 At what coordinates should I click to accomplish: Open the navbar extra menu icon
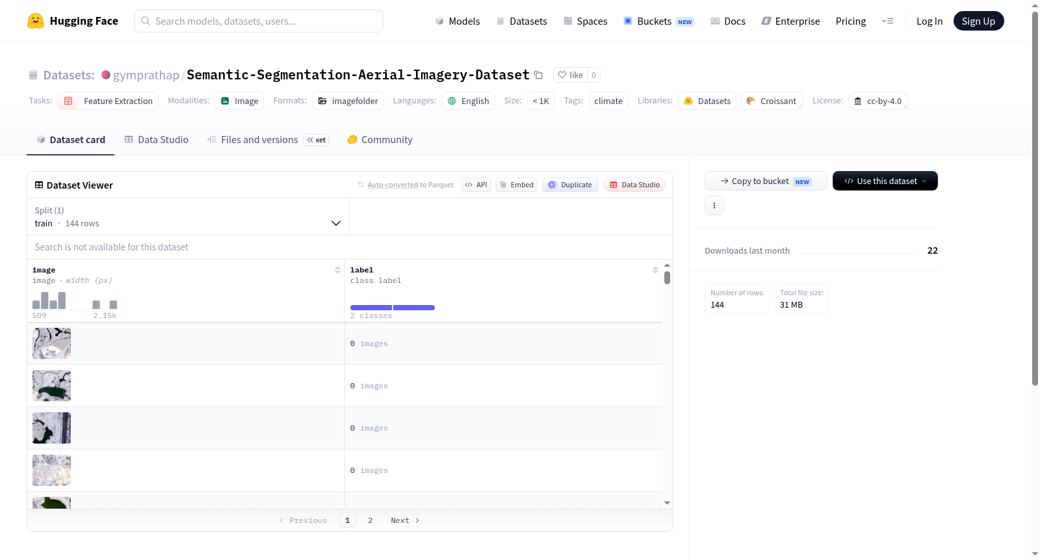pos(887,21)
